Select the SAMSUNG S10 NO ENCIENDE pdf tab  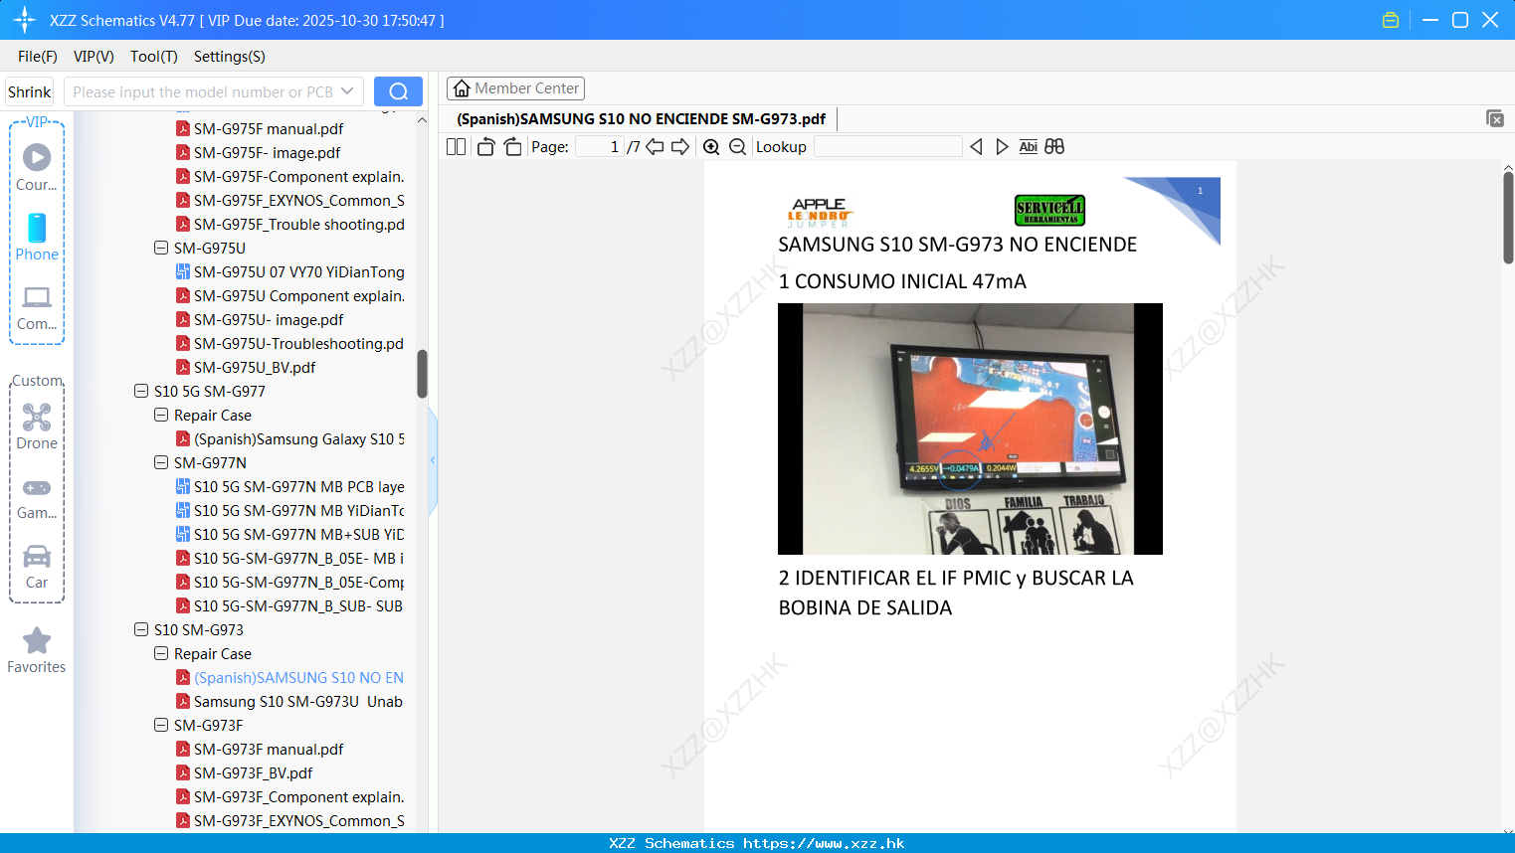tap(641, 119)
